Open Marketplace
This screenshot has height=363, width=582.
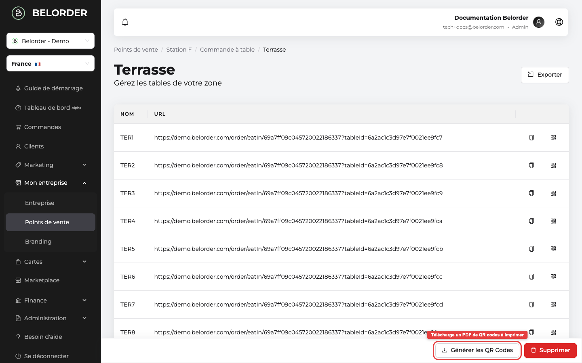pyautogui.click(x=51, y=280)
